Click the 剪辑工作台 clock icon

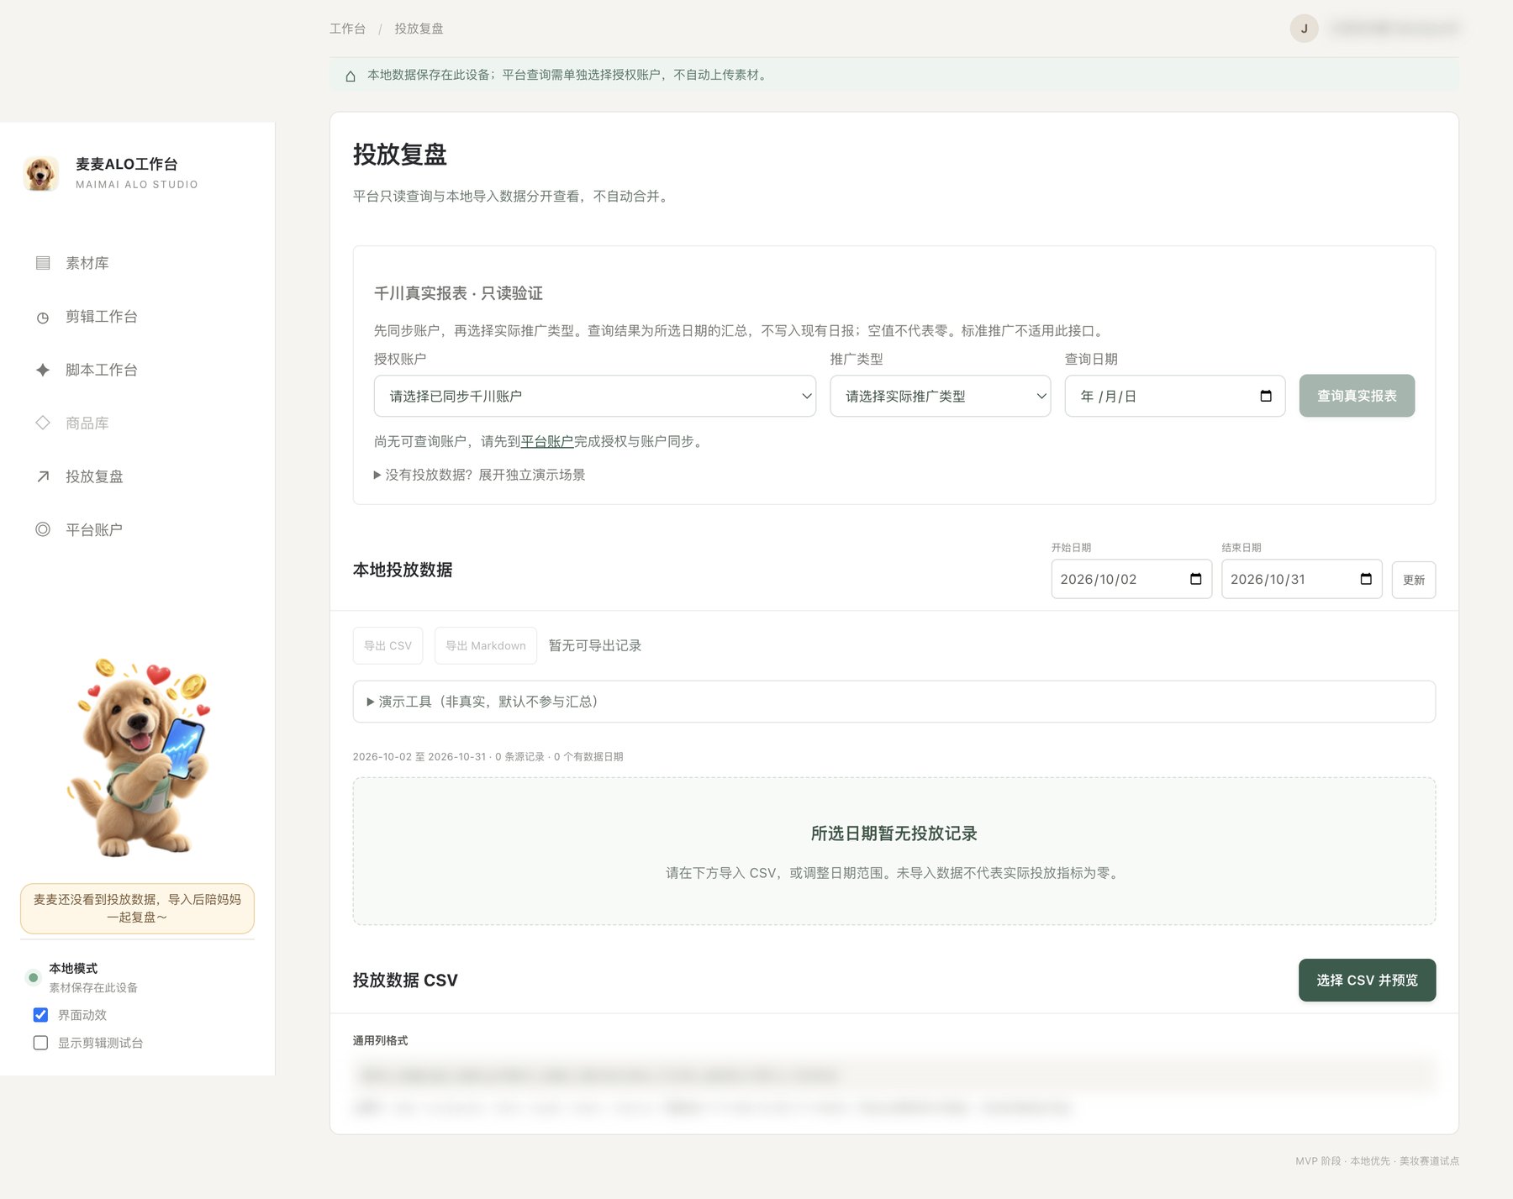pyautogui.click(x=43, y=317)
